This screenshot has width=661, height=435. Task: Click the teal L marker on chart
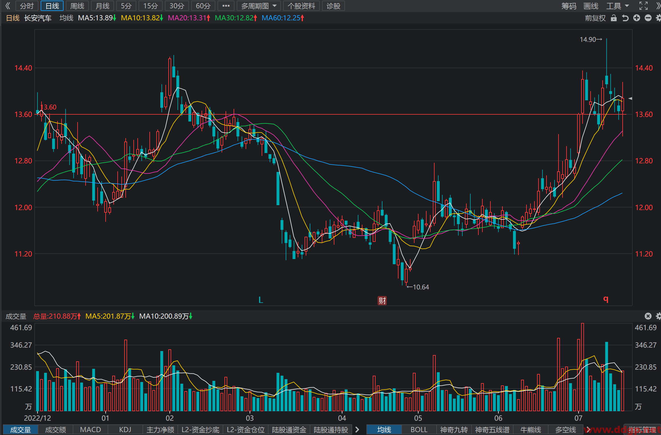(261, 300)
